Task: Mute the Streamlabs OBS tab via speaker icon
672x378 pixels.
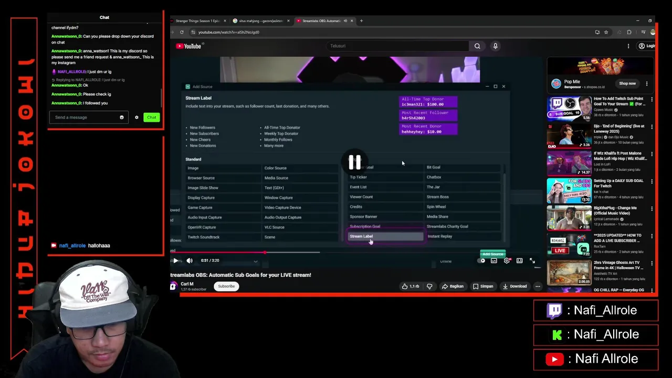Action: 345,21
